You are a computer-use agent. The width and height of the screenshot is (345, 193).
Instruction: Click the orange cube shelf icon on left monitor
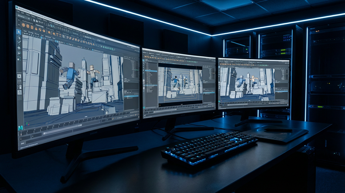(x=32, y=27)
